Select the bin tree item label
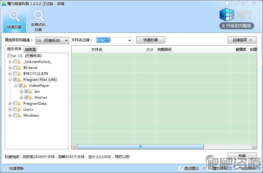This screenshot has width=263, height=173. click(37, 92)
